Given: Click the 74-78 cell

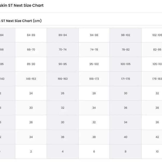Looking at the screenshot, I should (94, 49).
